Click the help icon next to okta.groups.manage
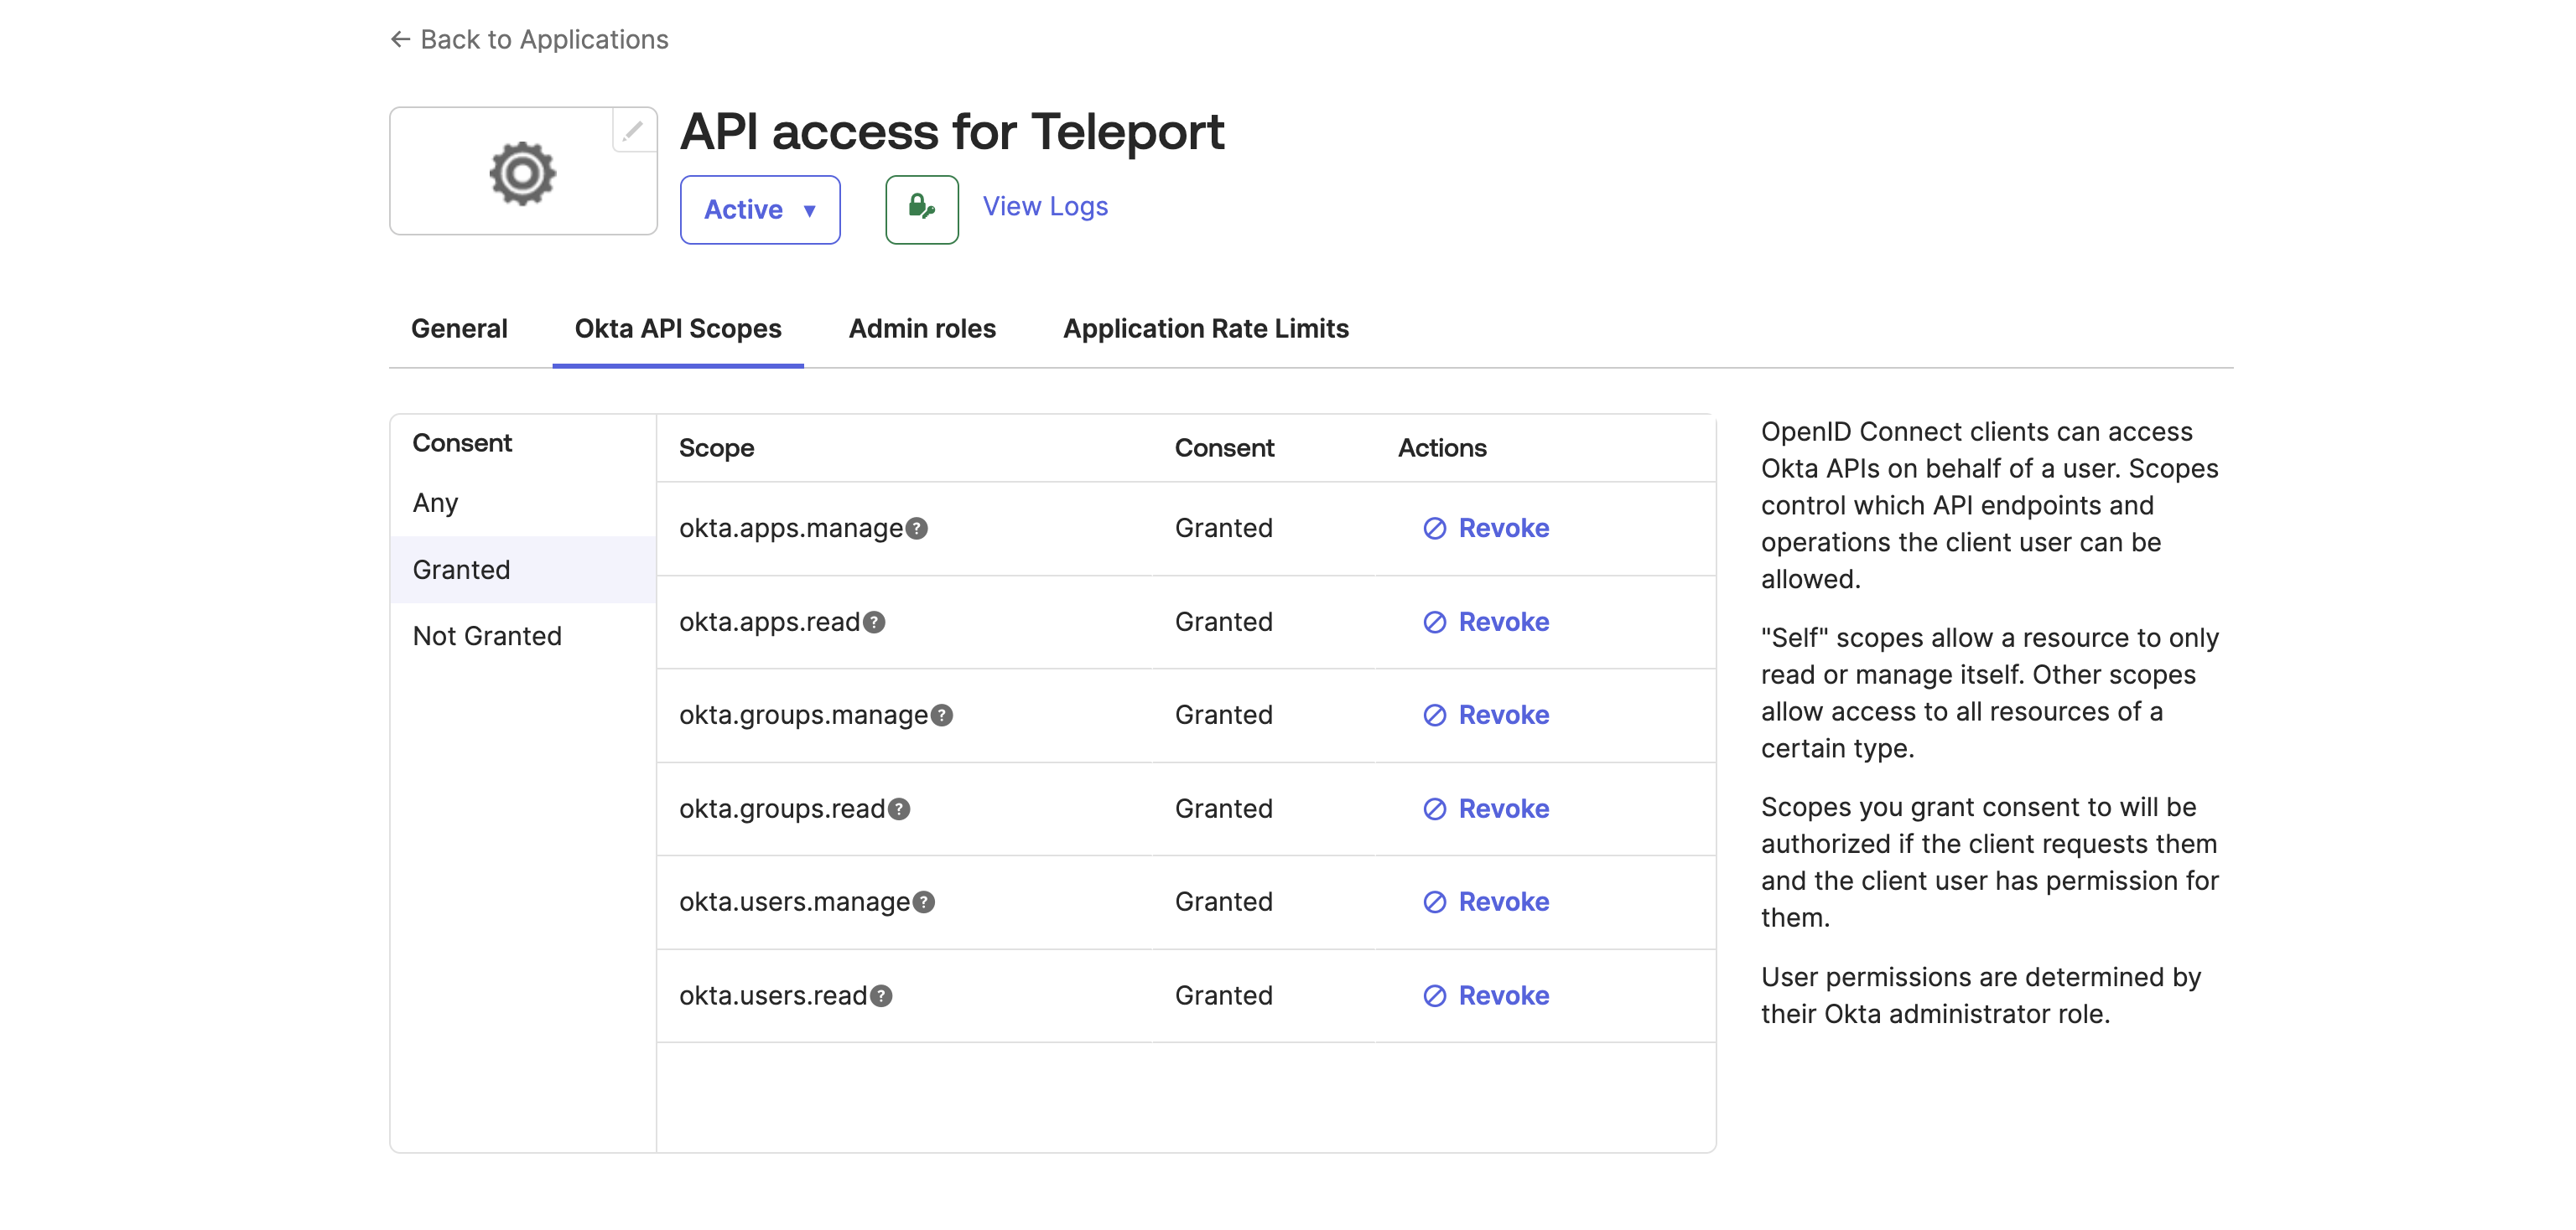The height and width of the screenshot is (1230, 2576). (940, 716)
